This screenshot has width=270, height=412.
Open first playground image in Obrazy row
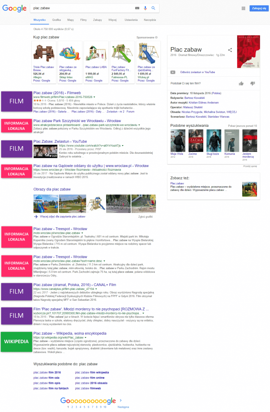[x=46, y=203]
